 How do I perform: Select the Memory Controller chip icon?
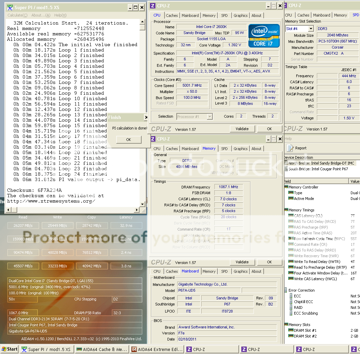286,187
